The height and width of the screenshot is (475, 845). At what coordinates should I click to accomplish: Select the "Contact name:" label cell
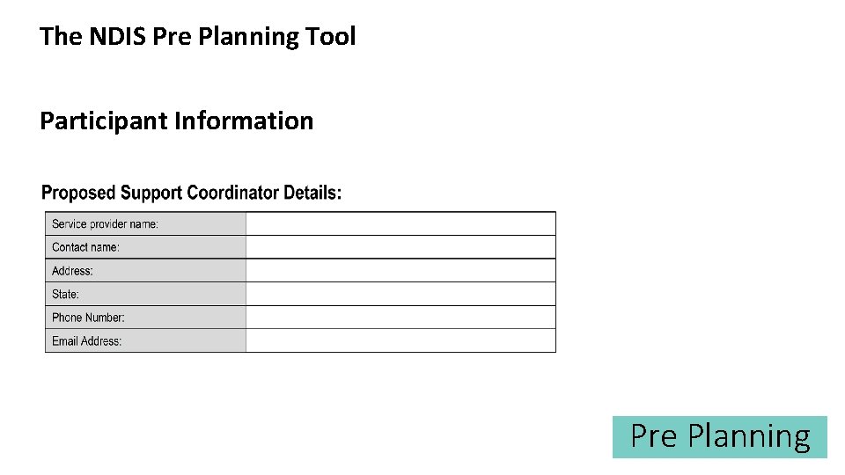145,247
